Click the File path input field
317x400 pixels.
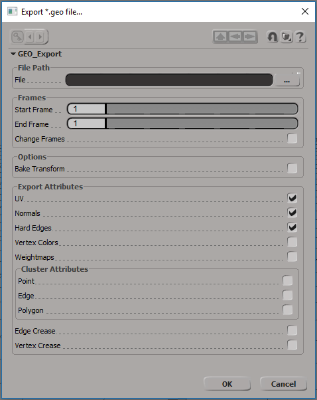[x=169, y=80]
